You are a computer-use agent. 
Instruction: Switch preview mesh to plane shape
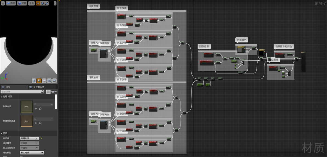tap(44, 81)
